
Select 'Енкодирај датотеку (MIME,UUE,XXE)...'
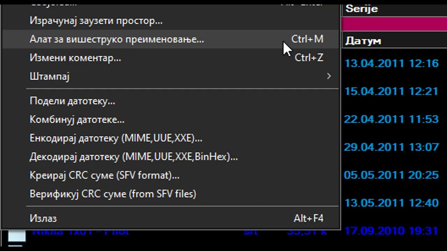(x=170, y=138)
